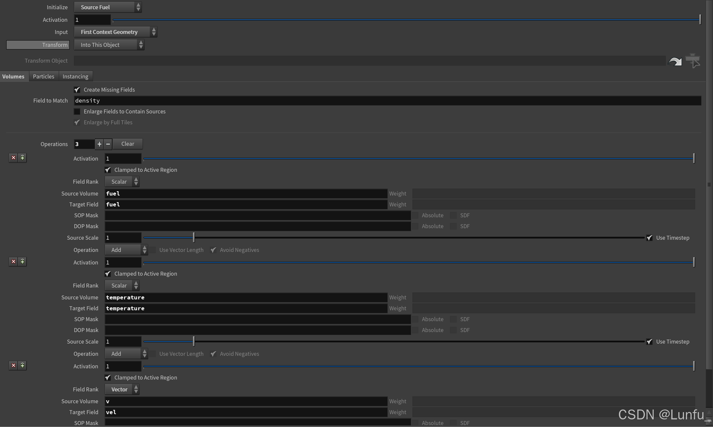Image resolution: width=713 pixels, height=427 pixels.
Task: Switch to the Instancing tab
Action: click(x=76, y=76)
